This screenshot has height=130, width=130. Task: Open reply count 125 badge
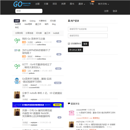pos(58,69)
